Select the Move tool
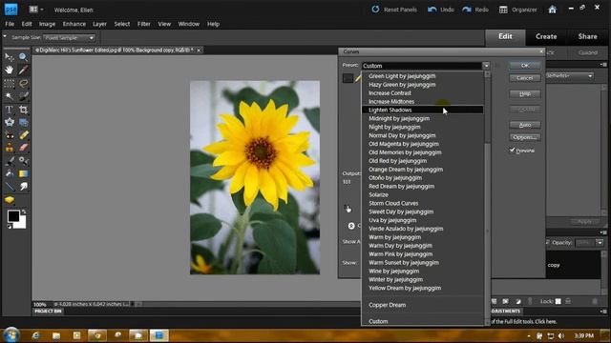 pyautogui.click(x=9, y=57)
